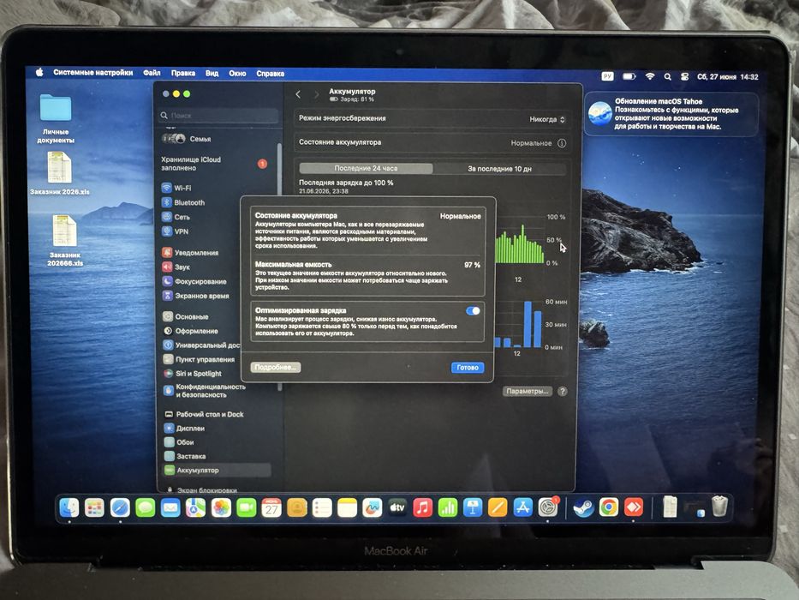Open Messages from the Dock

click(146, 507)
